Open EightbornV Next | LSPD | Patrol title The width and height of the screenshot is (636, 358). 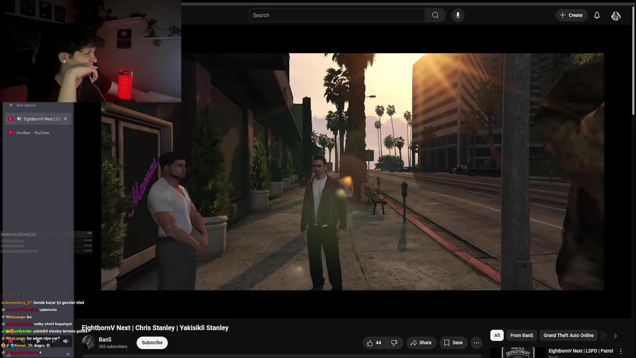coord(581,351)
